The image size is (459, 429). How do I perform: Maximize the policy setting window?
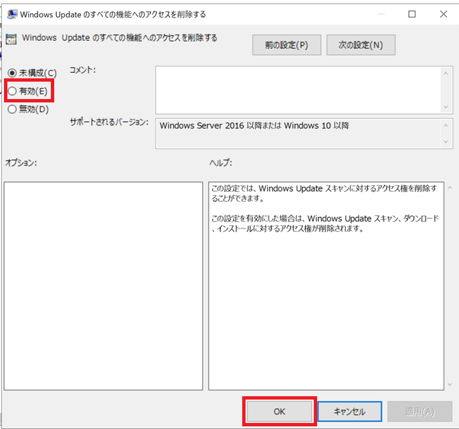[411, 14]
